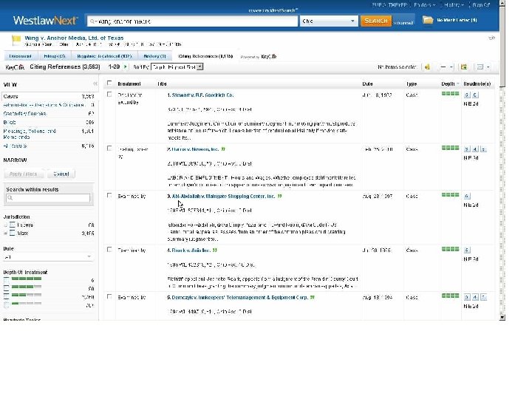
Task: Click the Apply Filters button
Action: point(23,174)
